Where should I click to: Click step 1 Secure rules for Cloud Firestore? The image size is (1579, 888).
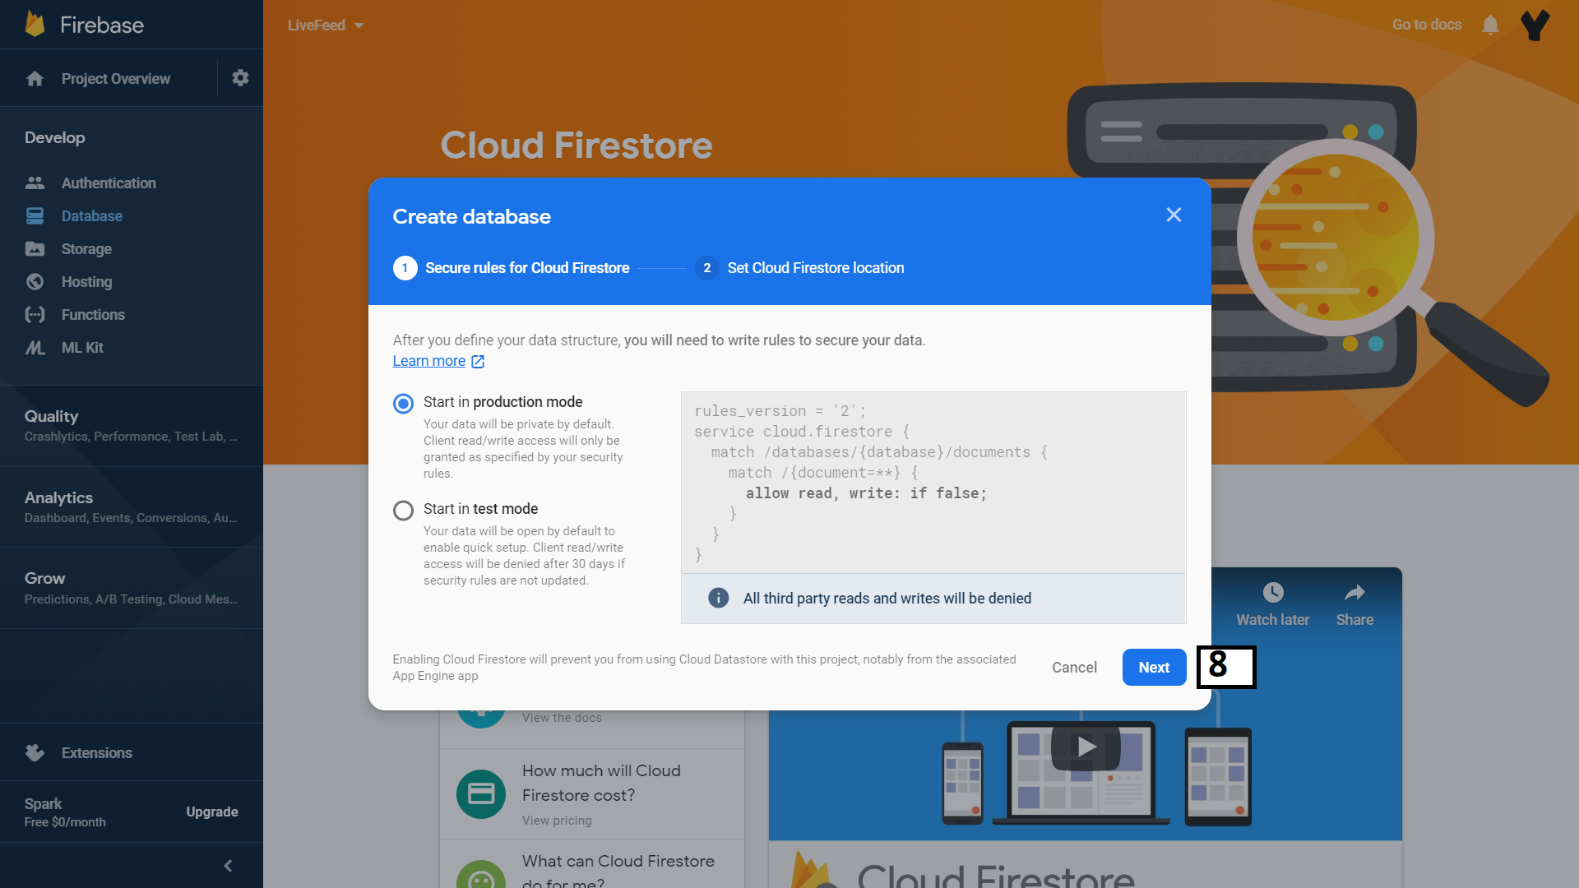(x=512, y=268)
